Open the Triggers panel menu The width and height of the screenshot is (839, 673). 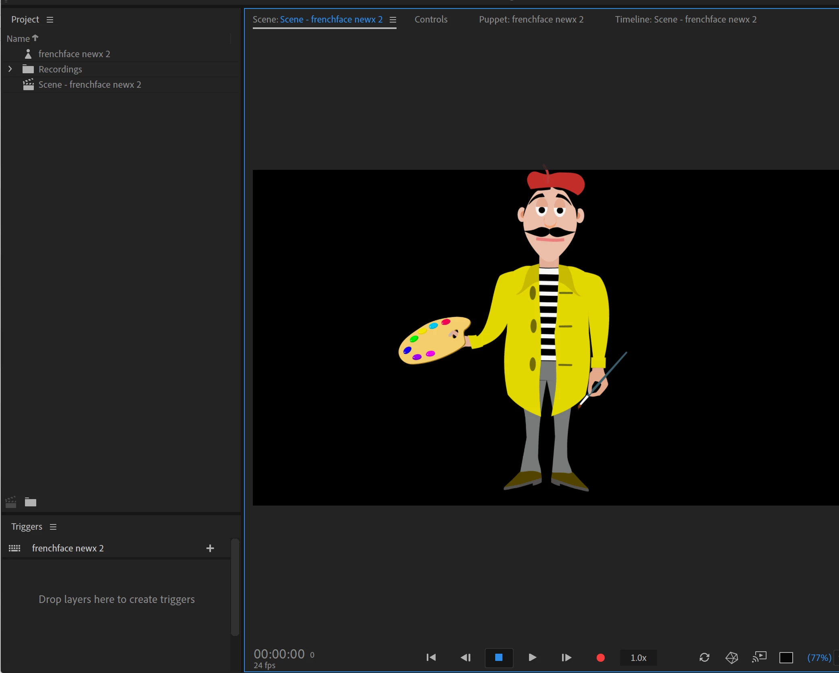[x=53, y=527]
